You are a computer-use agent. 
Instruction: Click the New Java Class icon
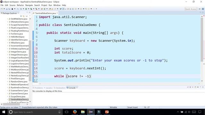[45, 9]
